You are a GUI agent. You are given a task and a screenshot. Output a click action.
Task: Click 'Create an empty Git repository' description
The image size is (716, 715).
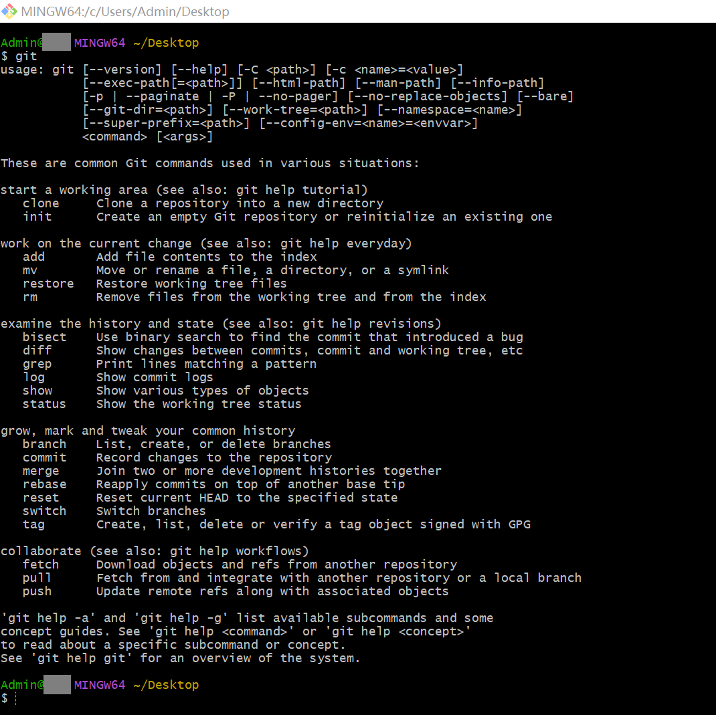pyautogui.click(x=325, y=217)
